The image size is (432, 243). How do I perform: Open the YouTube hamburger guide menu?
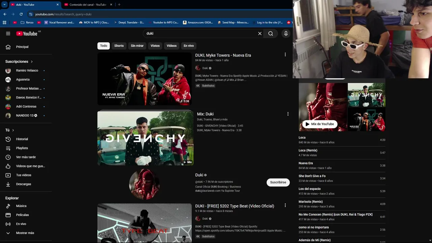(x=8, y=33)
